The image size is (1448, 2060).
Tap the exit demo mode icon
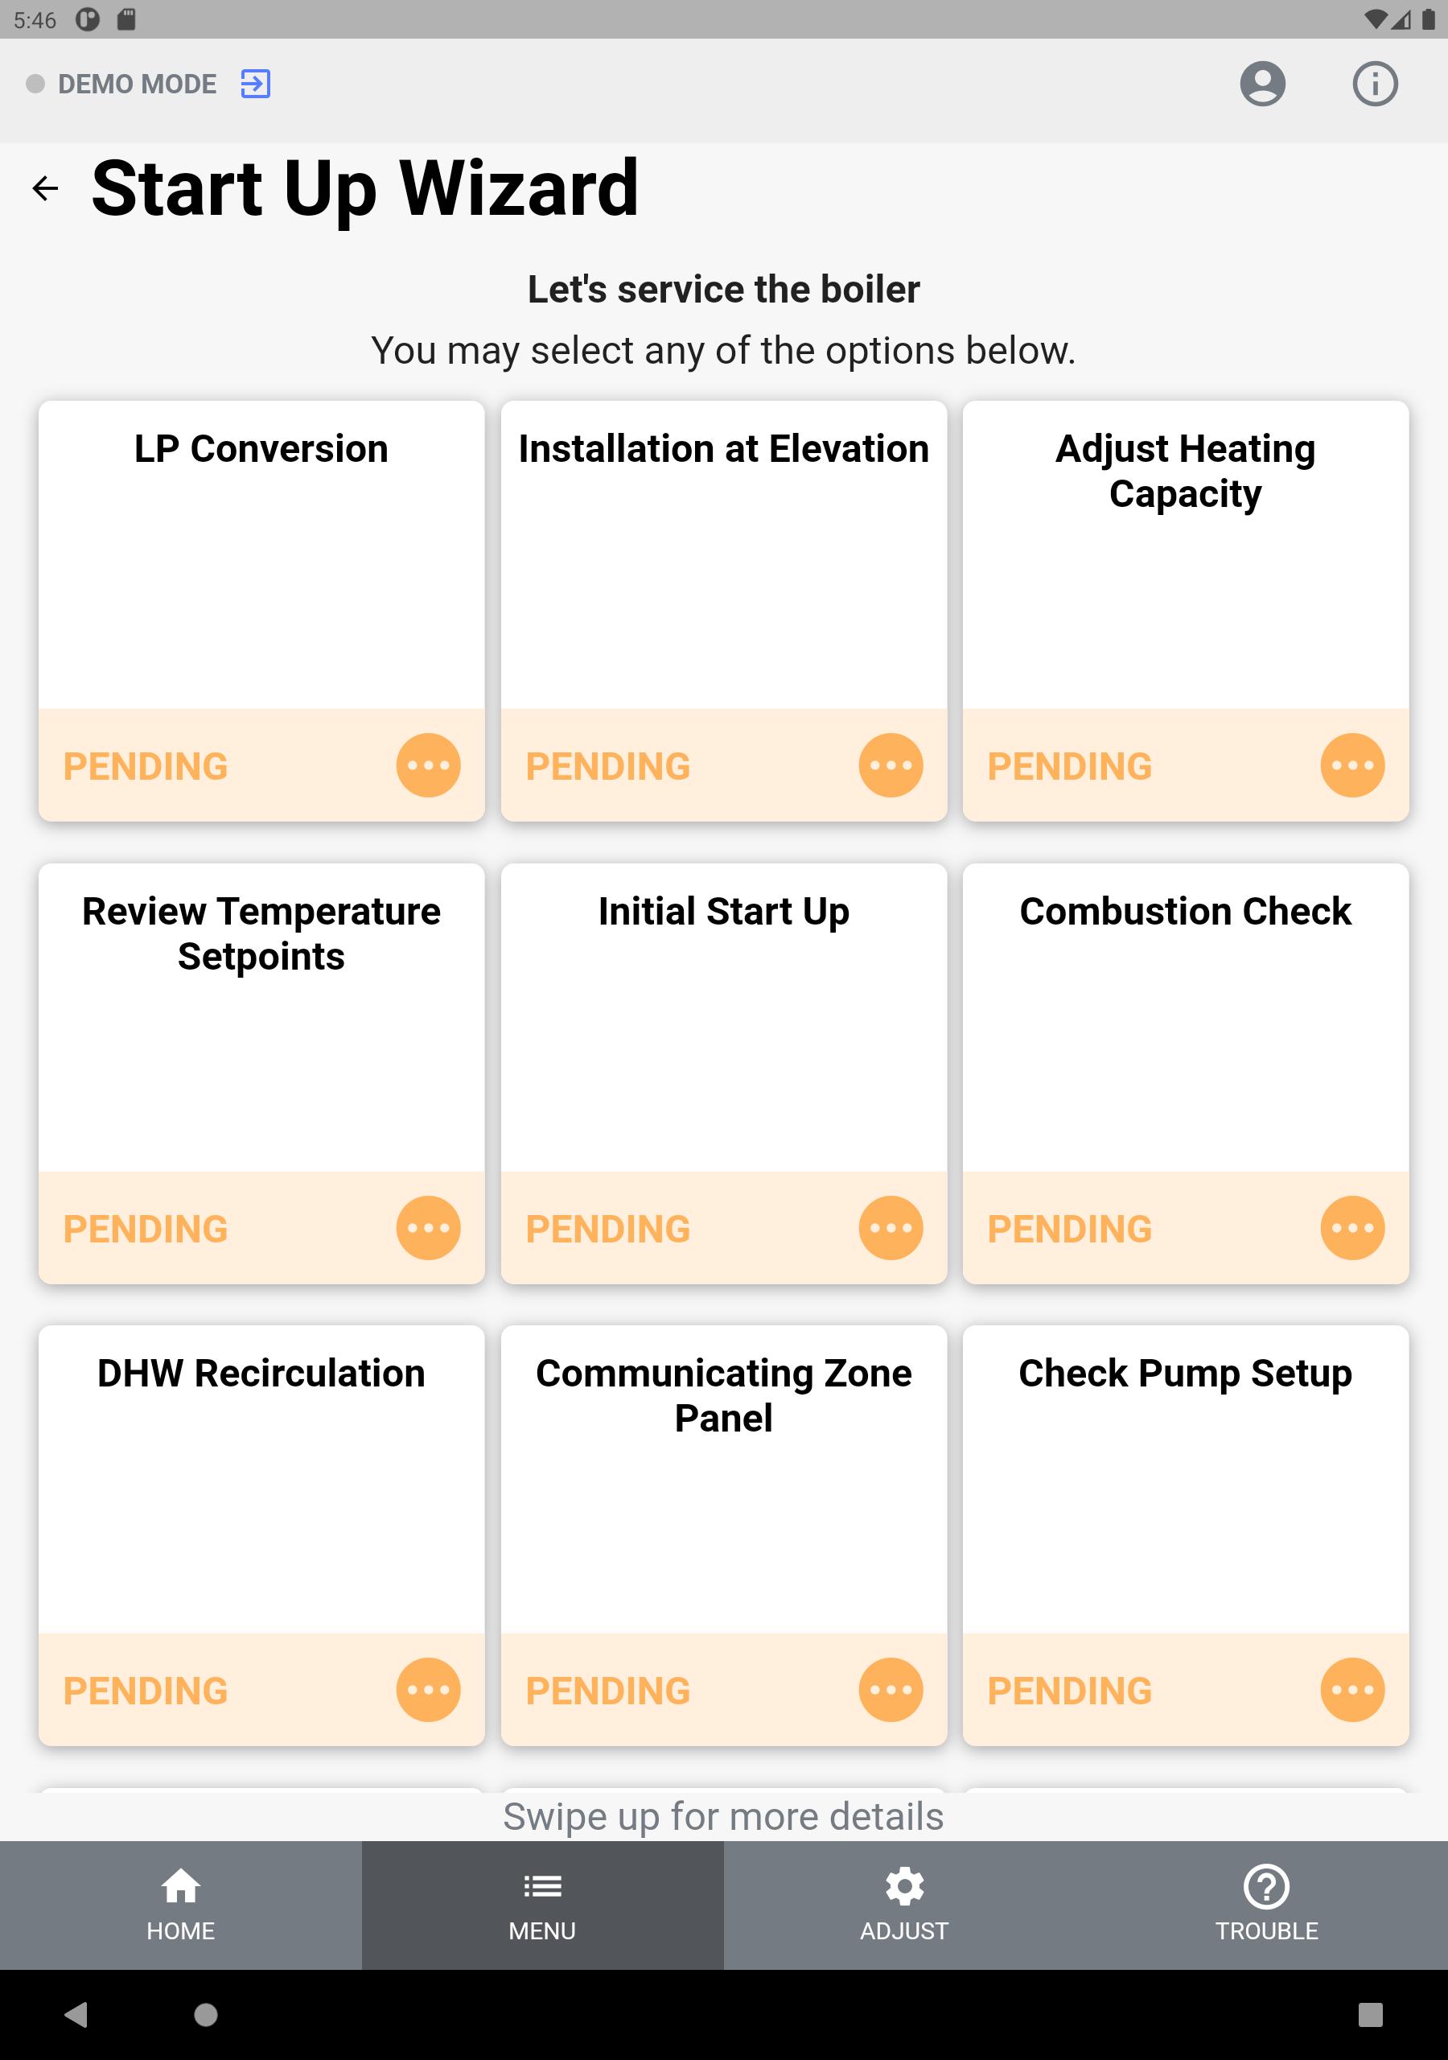point(255,84)
